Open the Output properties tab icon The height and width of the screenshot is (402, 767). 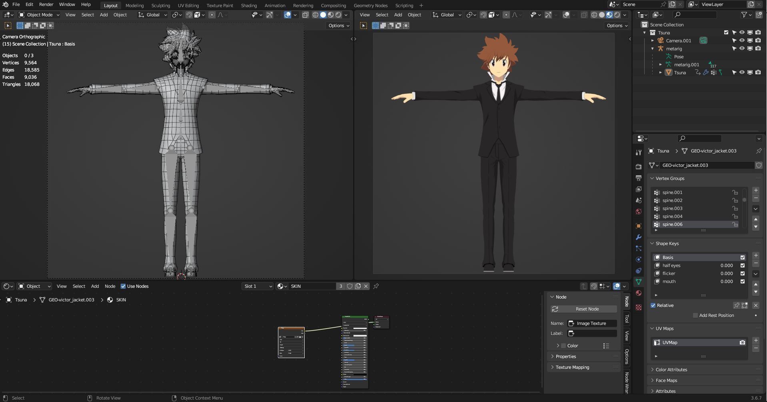(x=639, y=178)
